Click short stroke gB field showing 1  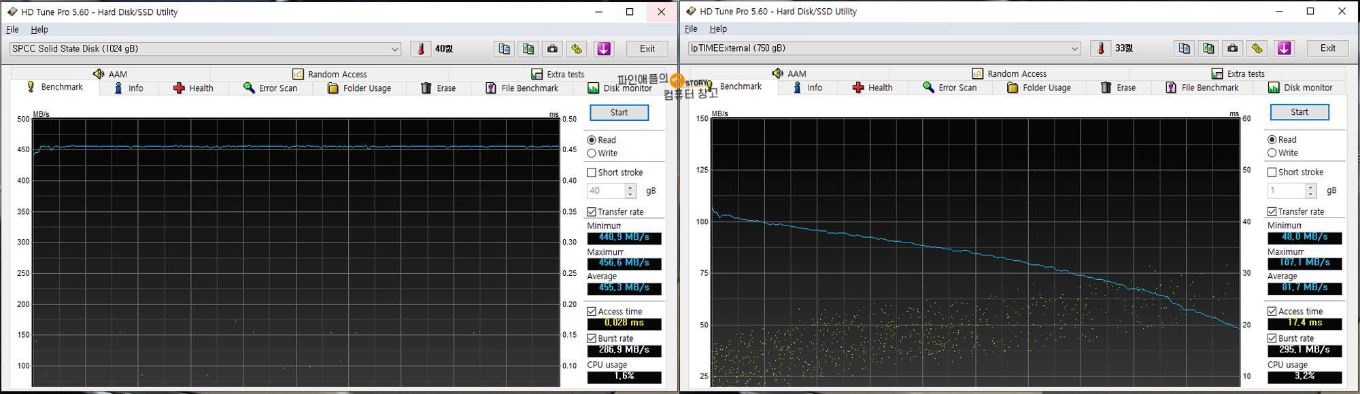[x=1287, y=190]
